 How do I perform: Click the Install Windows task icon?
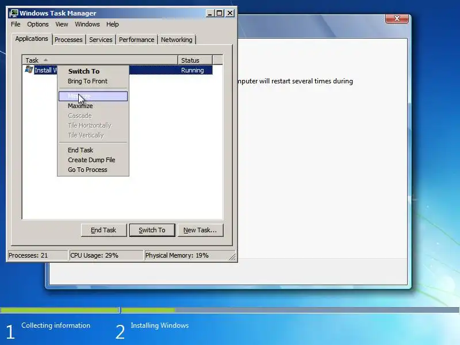(x=29, y=70)
